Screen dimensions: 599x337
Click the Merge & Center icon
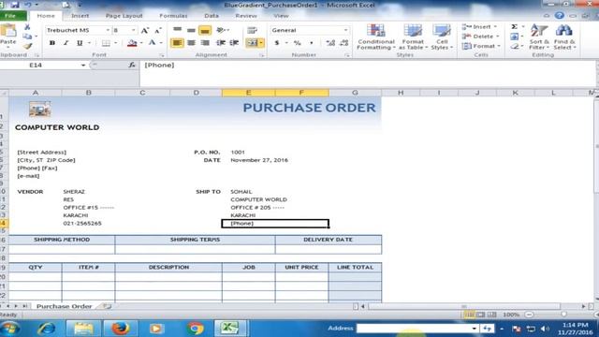coord(252,43)
